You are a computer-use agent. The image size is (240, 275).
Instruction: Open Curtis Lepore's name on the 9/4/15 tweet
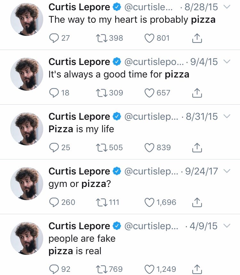point(79,62)
